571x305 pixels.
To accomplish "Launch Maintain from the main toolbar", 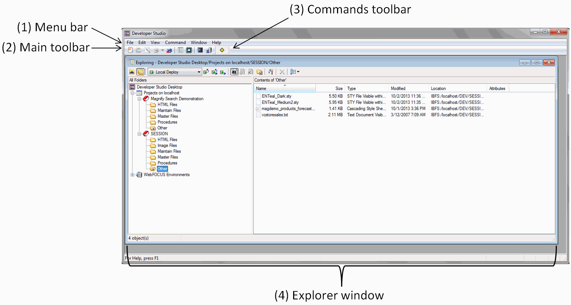I will coord(189,50).
